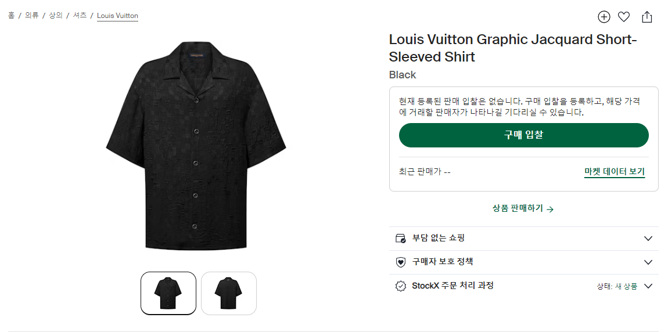Image resolution: width=668 pixels, height=332 pixels.
Task: Open the 의류 breadcrumb item
Action: (31, 16)
